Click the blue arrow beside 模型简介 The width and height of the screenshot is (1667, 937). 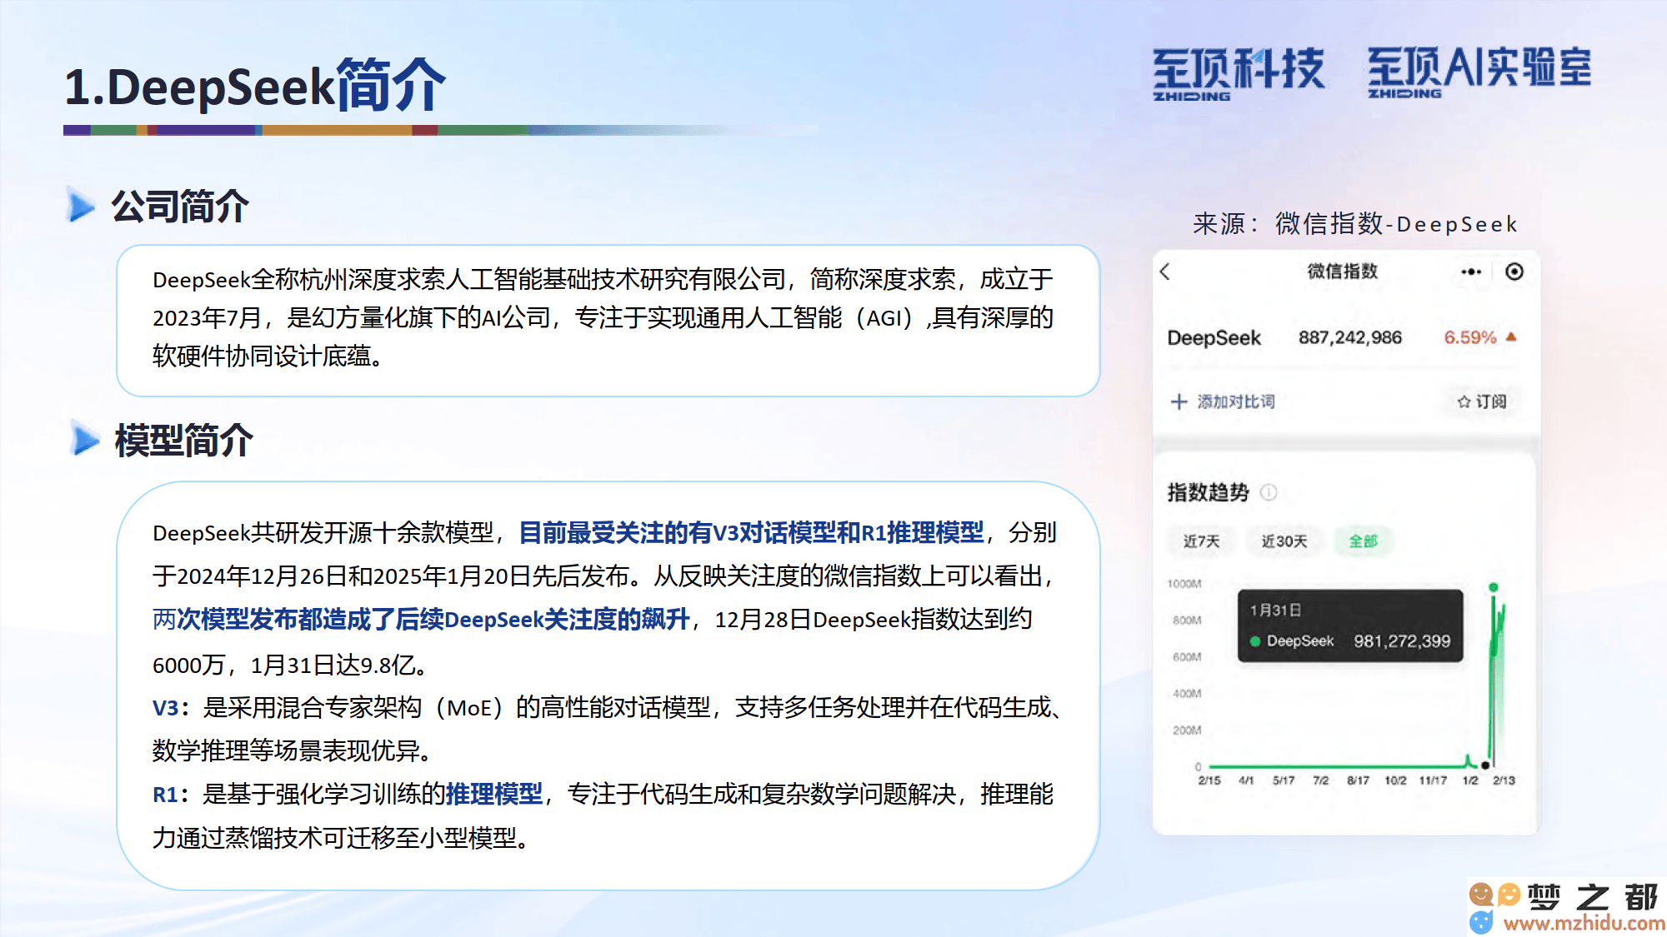tap(85, 439)
